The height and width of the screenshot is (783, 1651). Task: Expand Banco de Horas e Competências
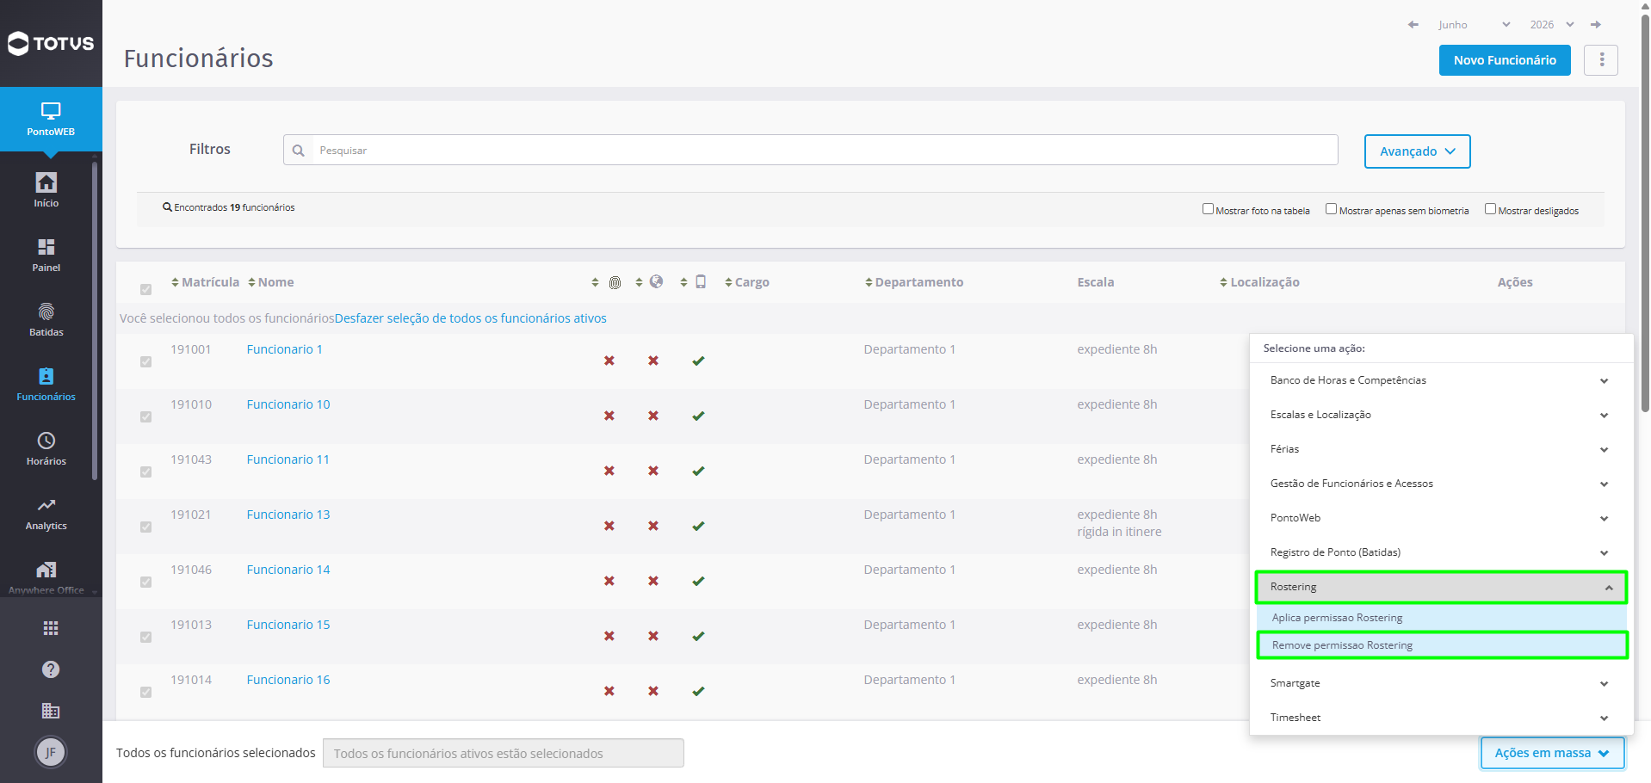(1441, 380)
